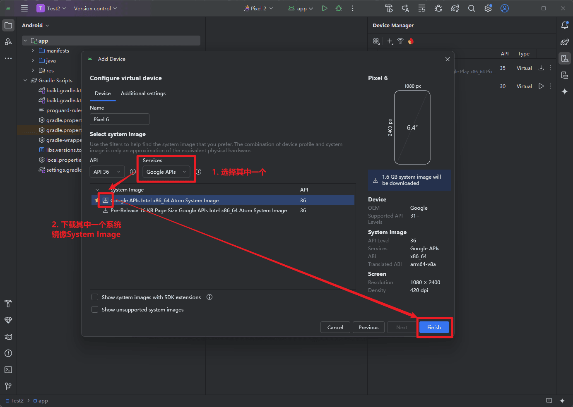Click the Previous button

(x=368, y=327)
